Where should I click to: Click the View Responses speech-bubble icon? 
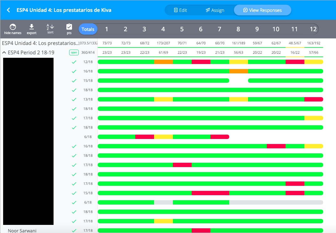(x=245, y=10)
